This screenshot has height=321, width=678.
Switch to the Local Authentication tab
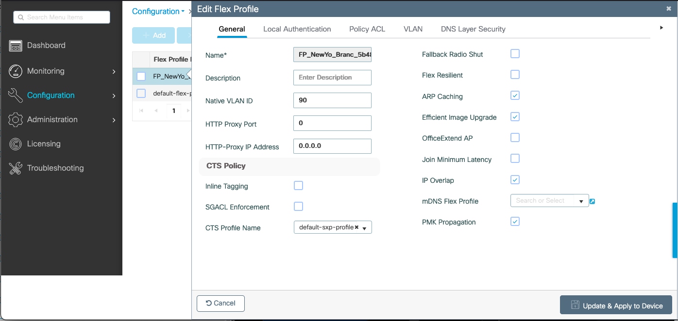[297, 29]
